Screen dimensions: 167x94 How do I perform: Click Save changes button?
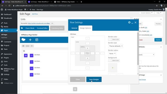94,79
